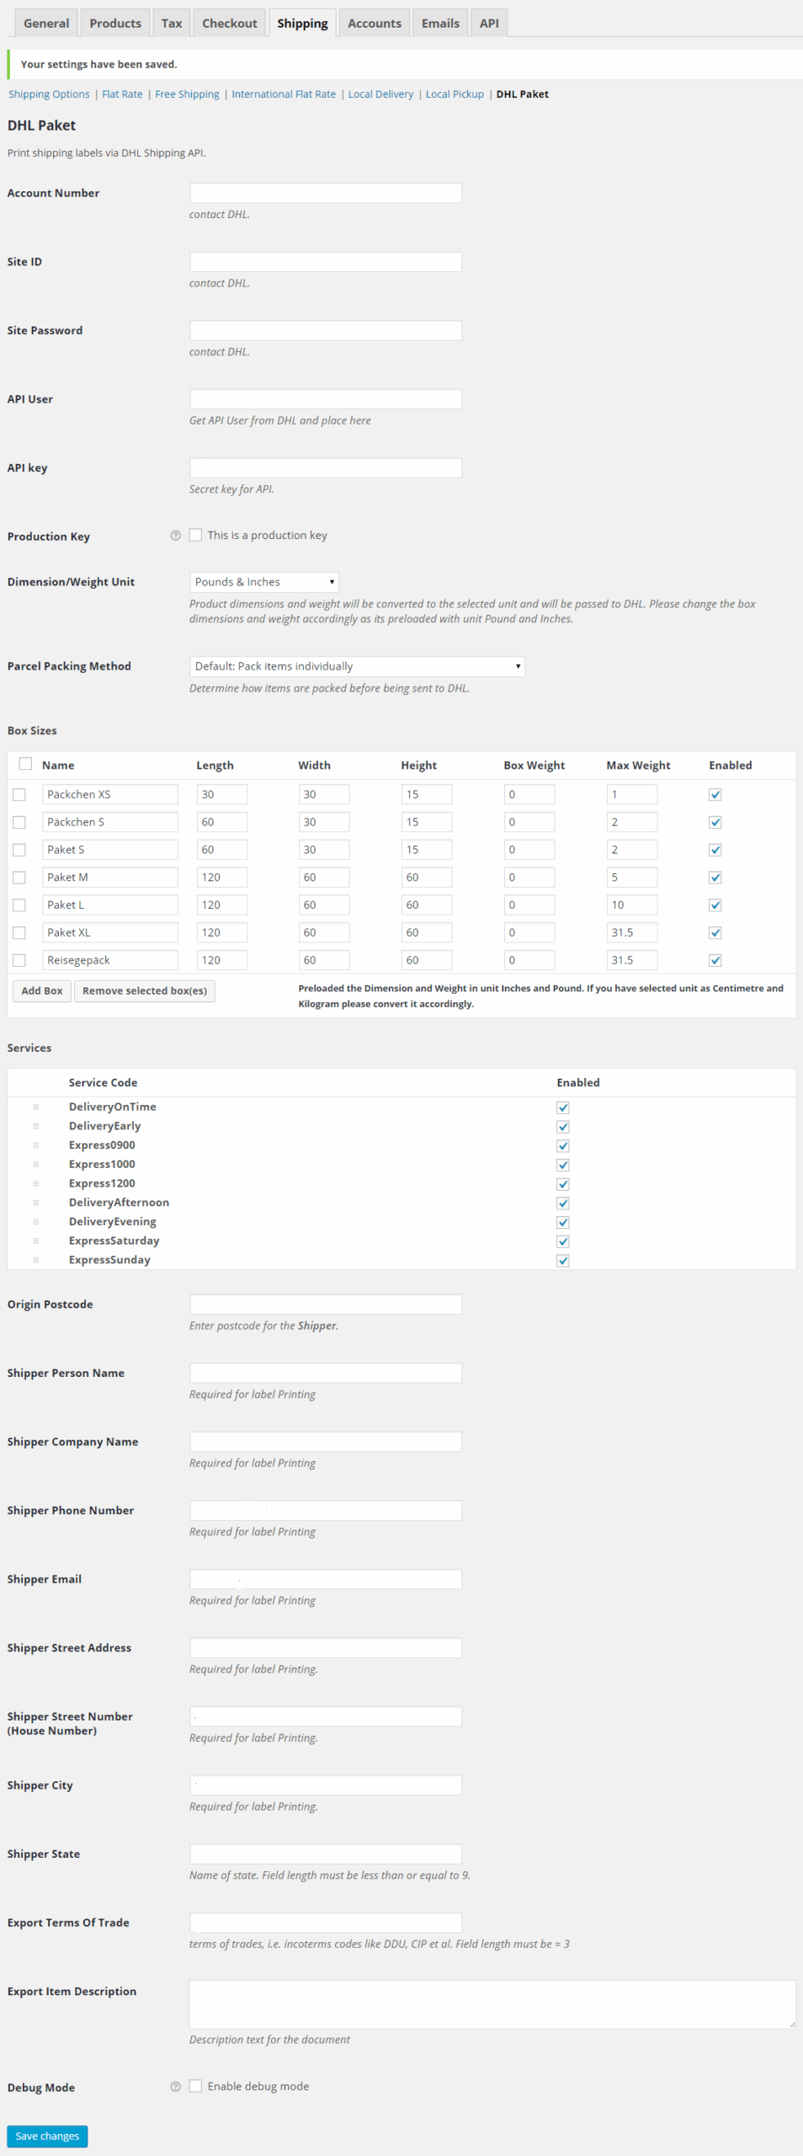The image size is (803, 2156).
Task: Select the Paket XL box row checkbox
Action: tap(19, 933)
